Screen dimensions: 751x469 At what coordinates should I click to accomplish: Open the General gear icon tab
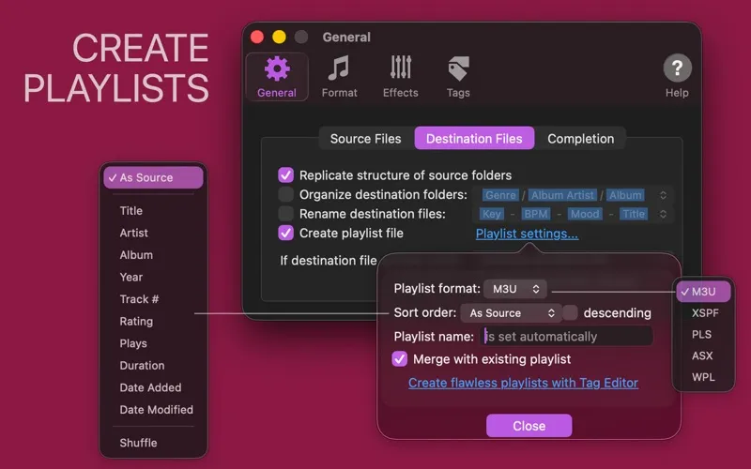click(x=277, y=77)
